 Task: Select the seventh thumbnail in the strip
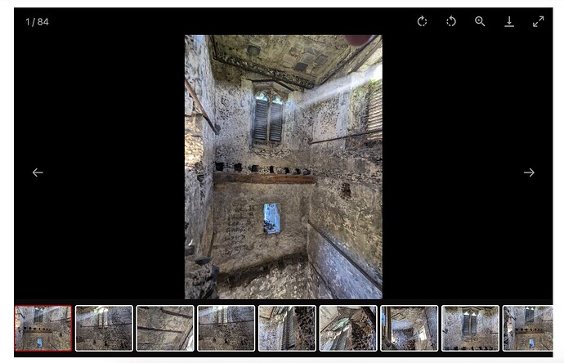410,328
